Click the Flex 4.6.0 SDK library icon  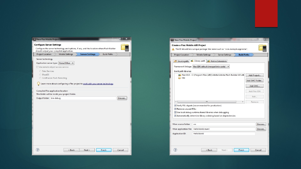(179, 75)
